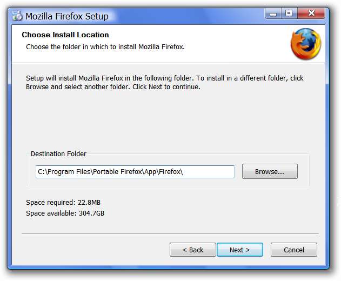Click the setup installer icon in title bar

(x=16, y=16)
